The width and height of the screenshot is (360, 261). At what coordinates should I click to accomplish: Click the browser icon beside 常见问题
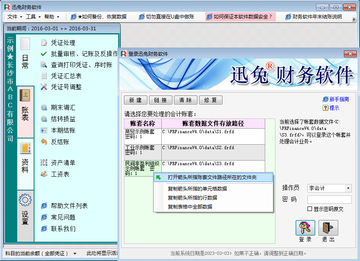click(x=44, y=217)
